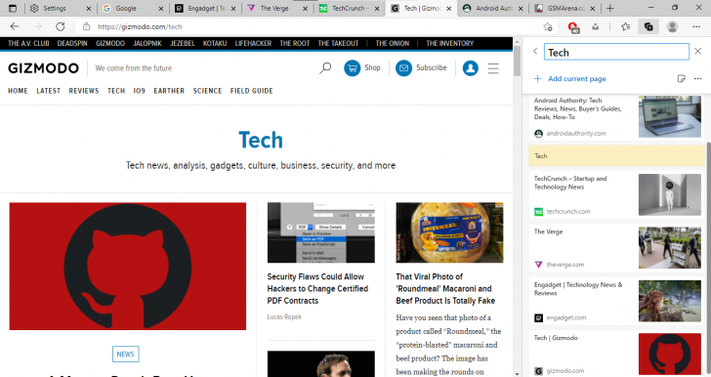Open Gizmodo user account icon
Image resolution: width=711 pixels, height=377 pixels.
(x=470, y=68)
